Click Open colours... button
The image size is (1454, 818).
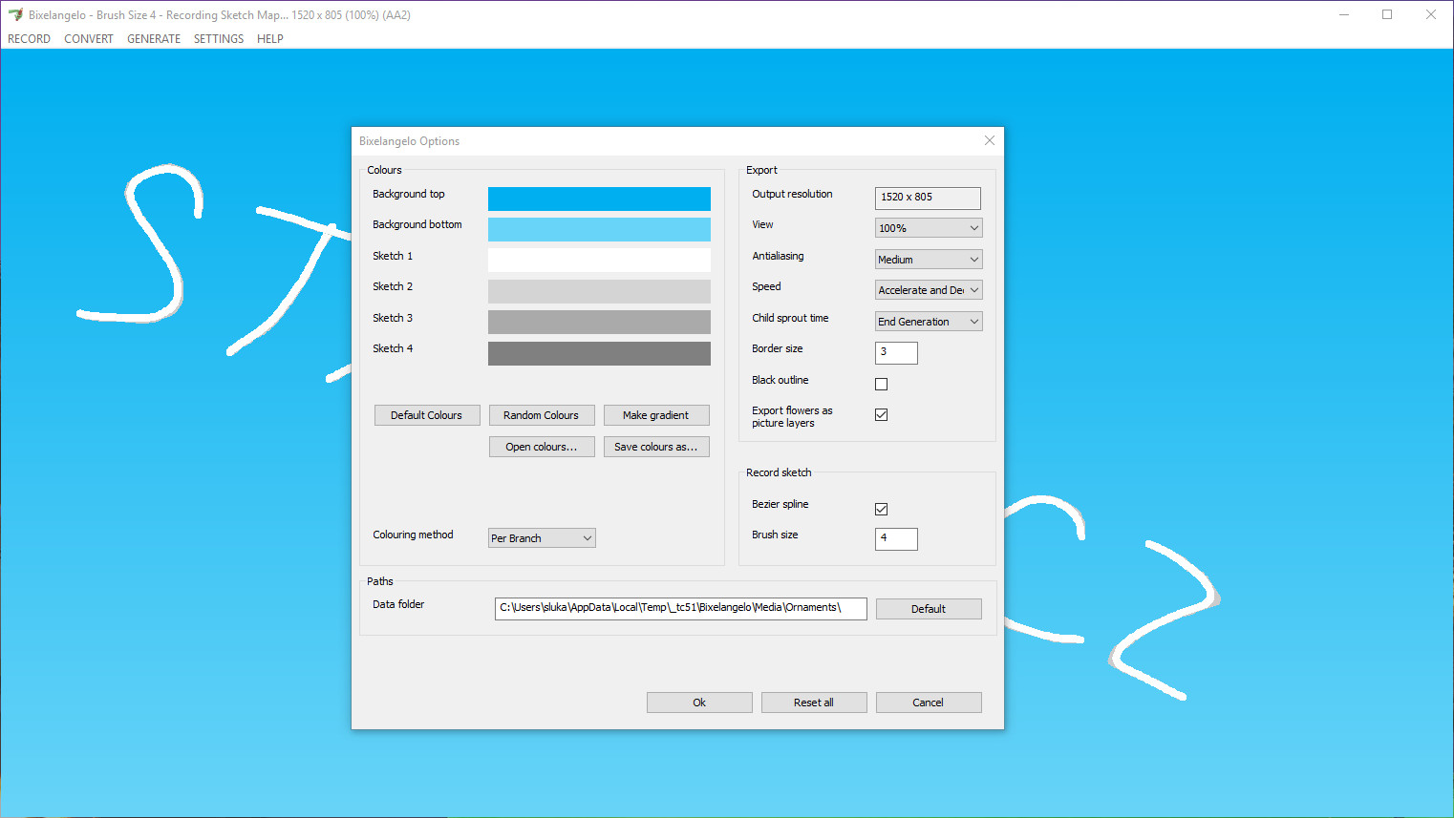point(542,447)
